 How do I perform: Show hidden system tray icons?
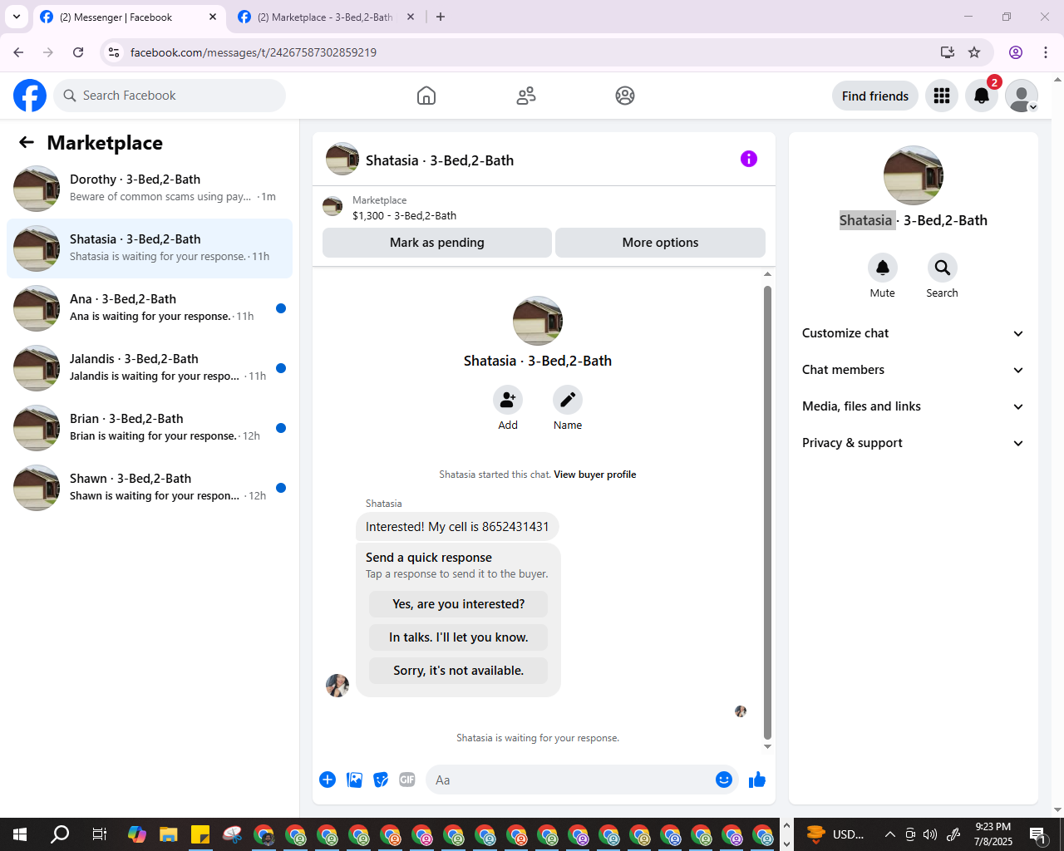click(x=890, y=834)
